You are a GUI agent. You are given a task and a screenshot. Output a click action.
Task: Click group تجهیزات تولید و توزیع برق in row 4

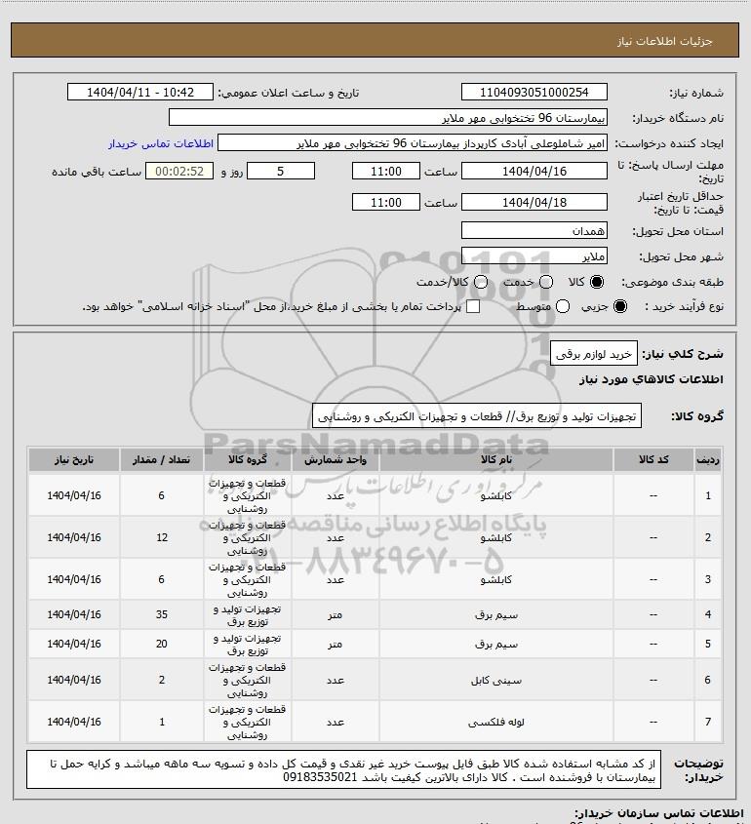[x=247, y=615]
